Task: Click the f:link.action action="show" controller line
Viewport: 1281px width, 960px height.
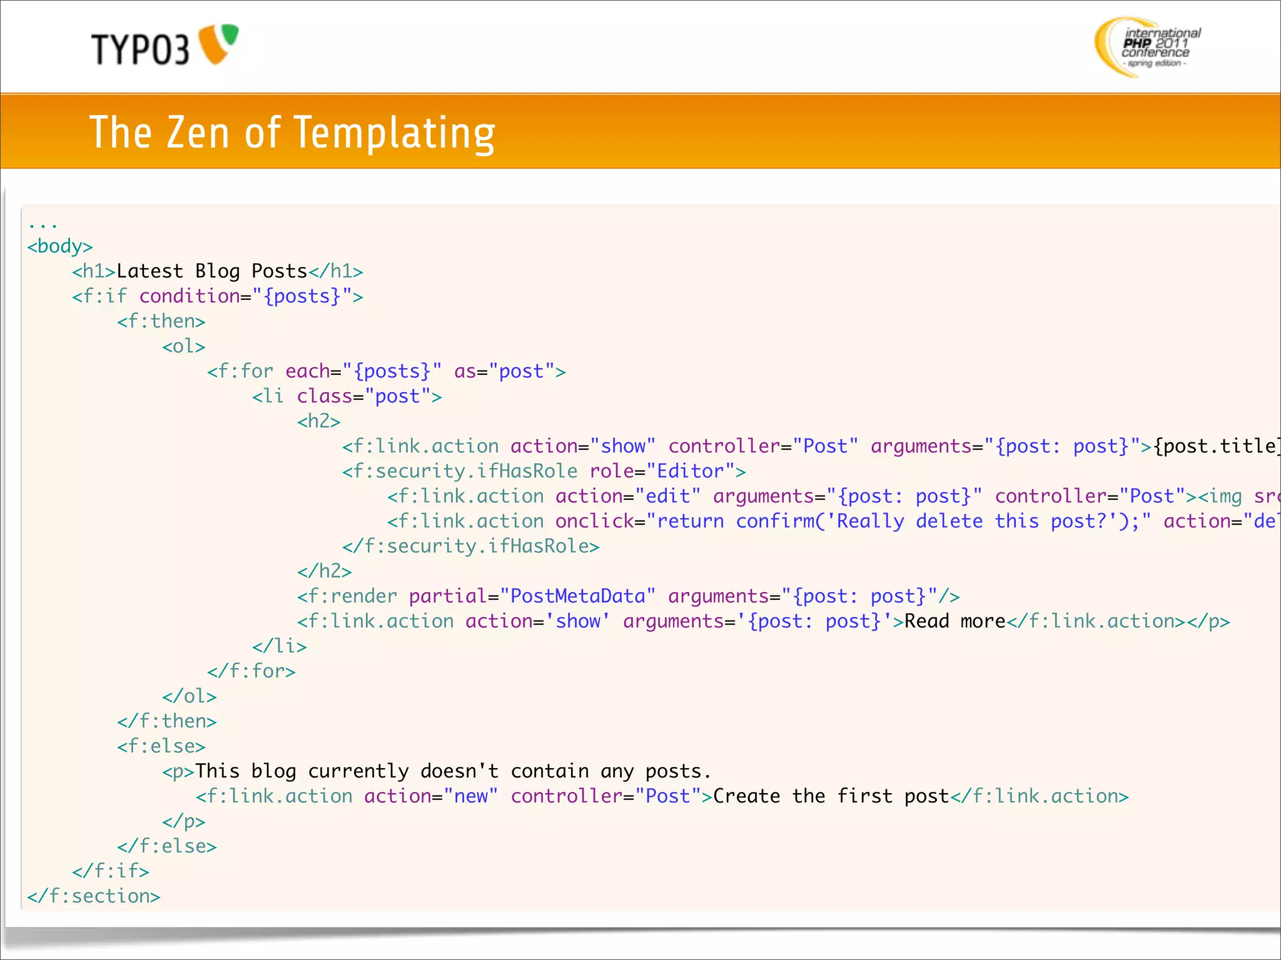Action: 811,446
